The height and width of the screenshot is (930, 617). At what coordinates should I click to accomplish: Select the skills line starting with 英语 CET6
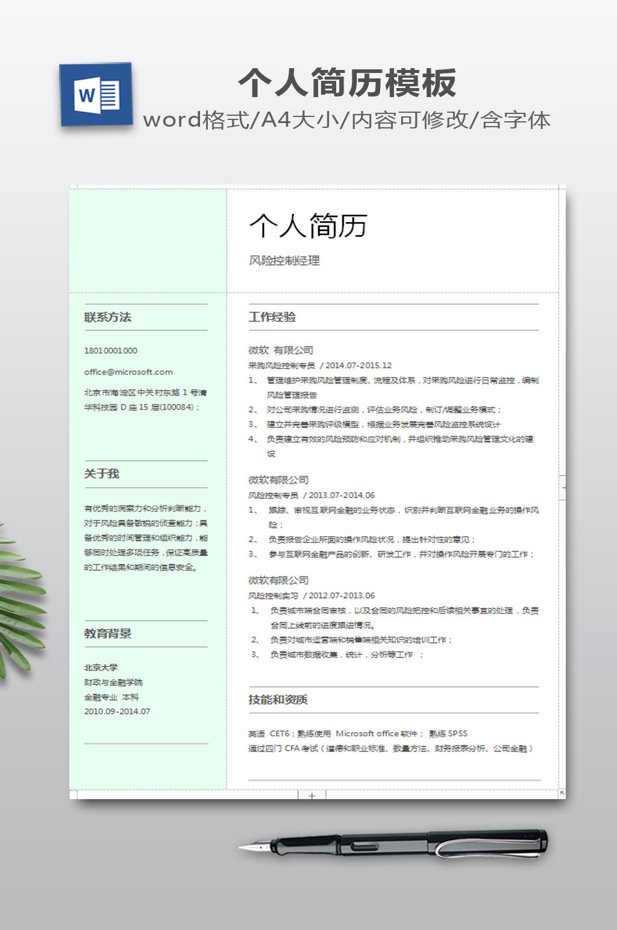(x=358, y=734)
